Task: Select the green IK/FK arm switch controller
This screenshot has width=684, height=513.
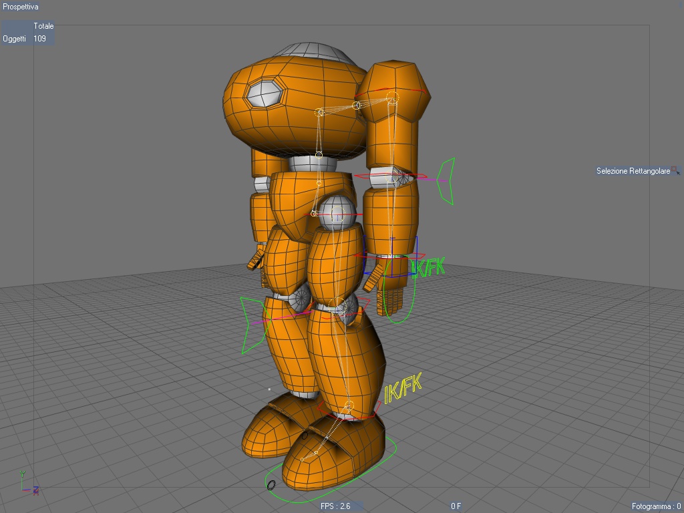Action: tap(428, 267)
